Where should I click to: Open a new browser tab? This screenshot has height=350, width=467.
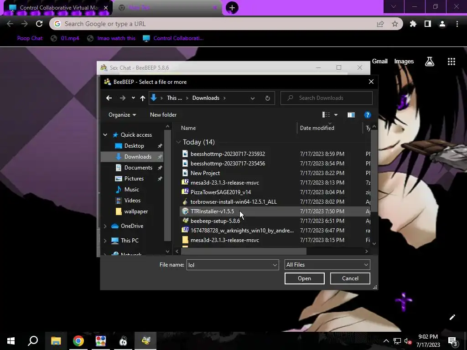click(x=232, y=8)
